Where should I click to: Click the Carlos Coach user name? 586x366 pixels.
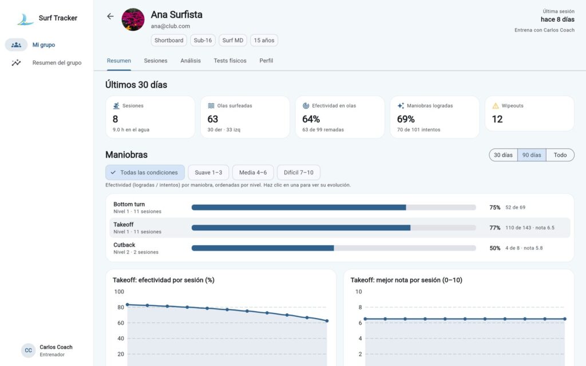[56, 347]
